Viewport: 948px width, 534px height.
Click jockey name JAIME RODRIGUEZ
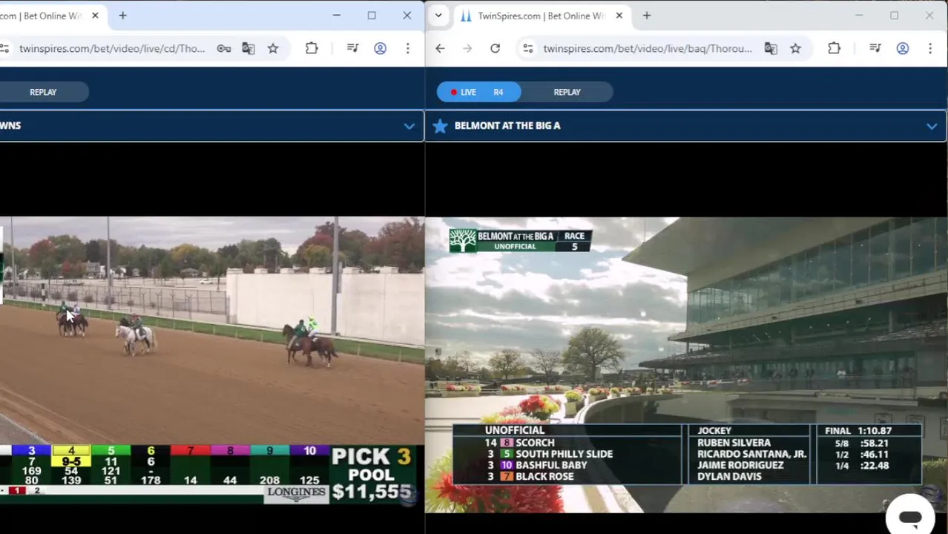740,465
